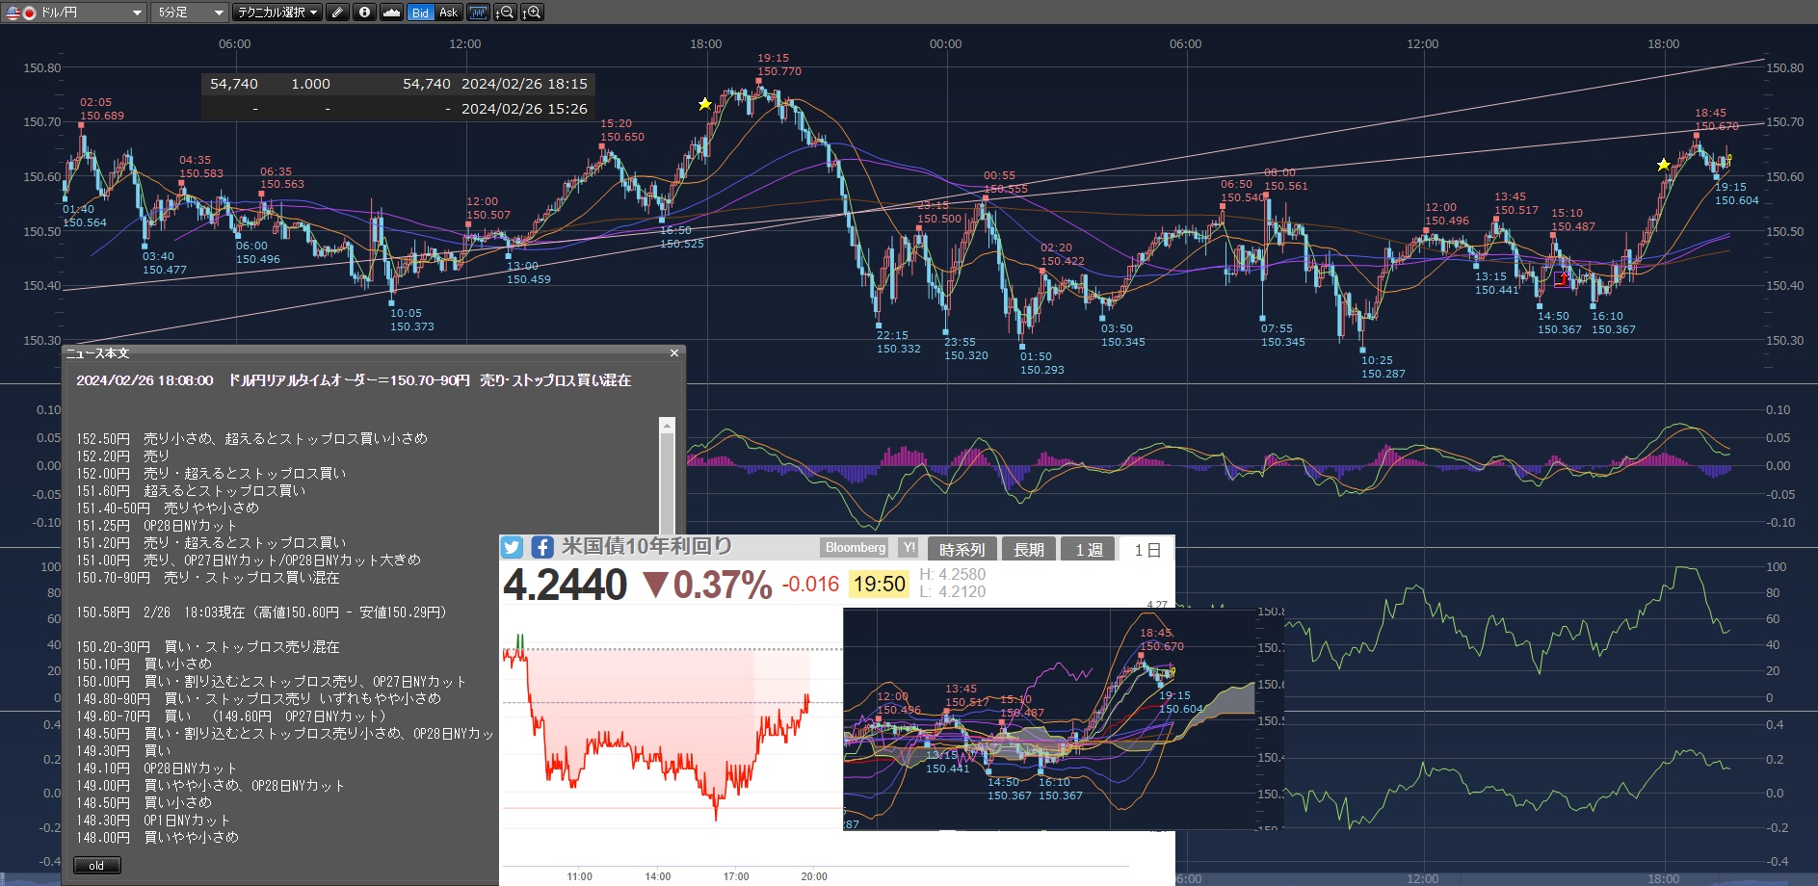Image resolution: width=1818 pixels, height=886 pixels.
Task: Click the info icon in toolbar
Action: [364, 13]
